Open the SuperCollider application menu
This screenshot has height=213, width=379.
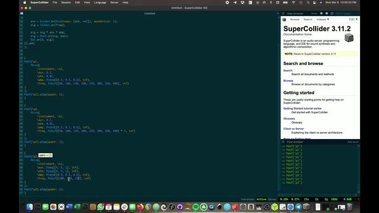click(x=40, y=2)
